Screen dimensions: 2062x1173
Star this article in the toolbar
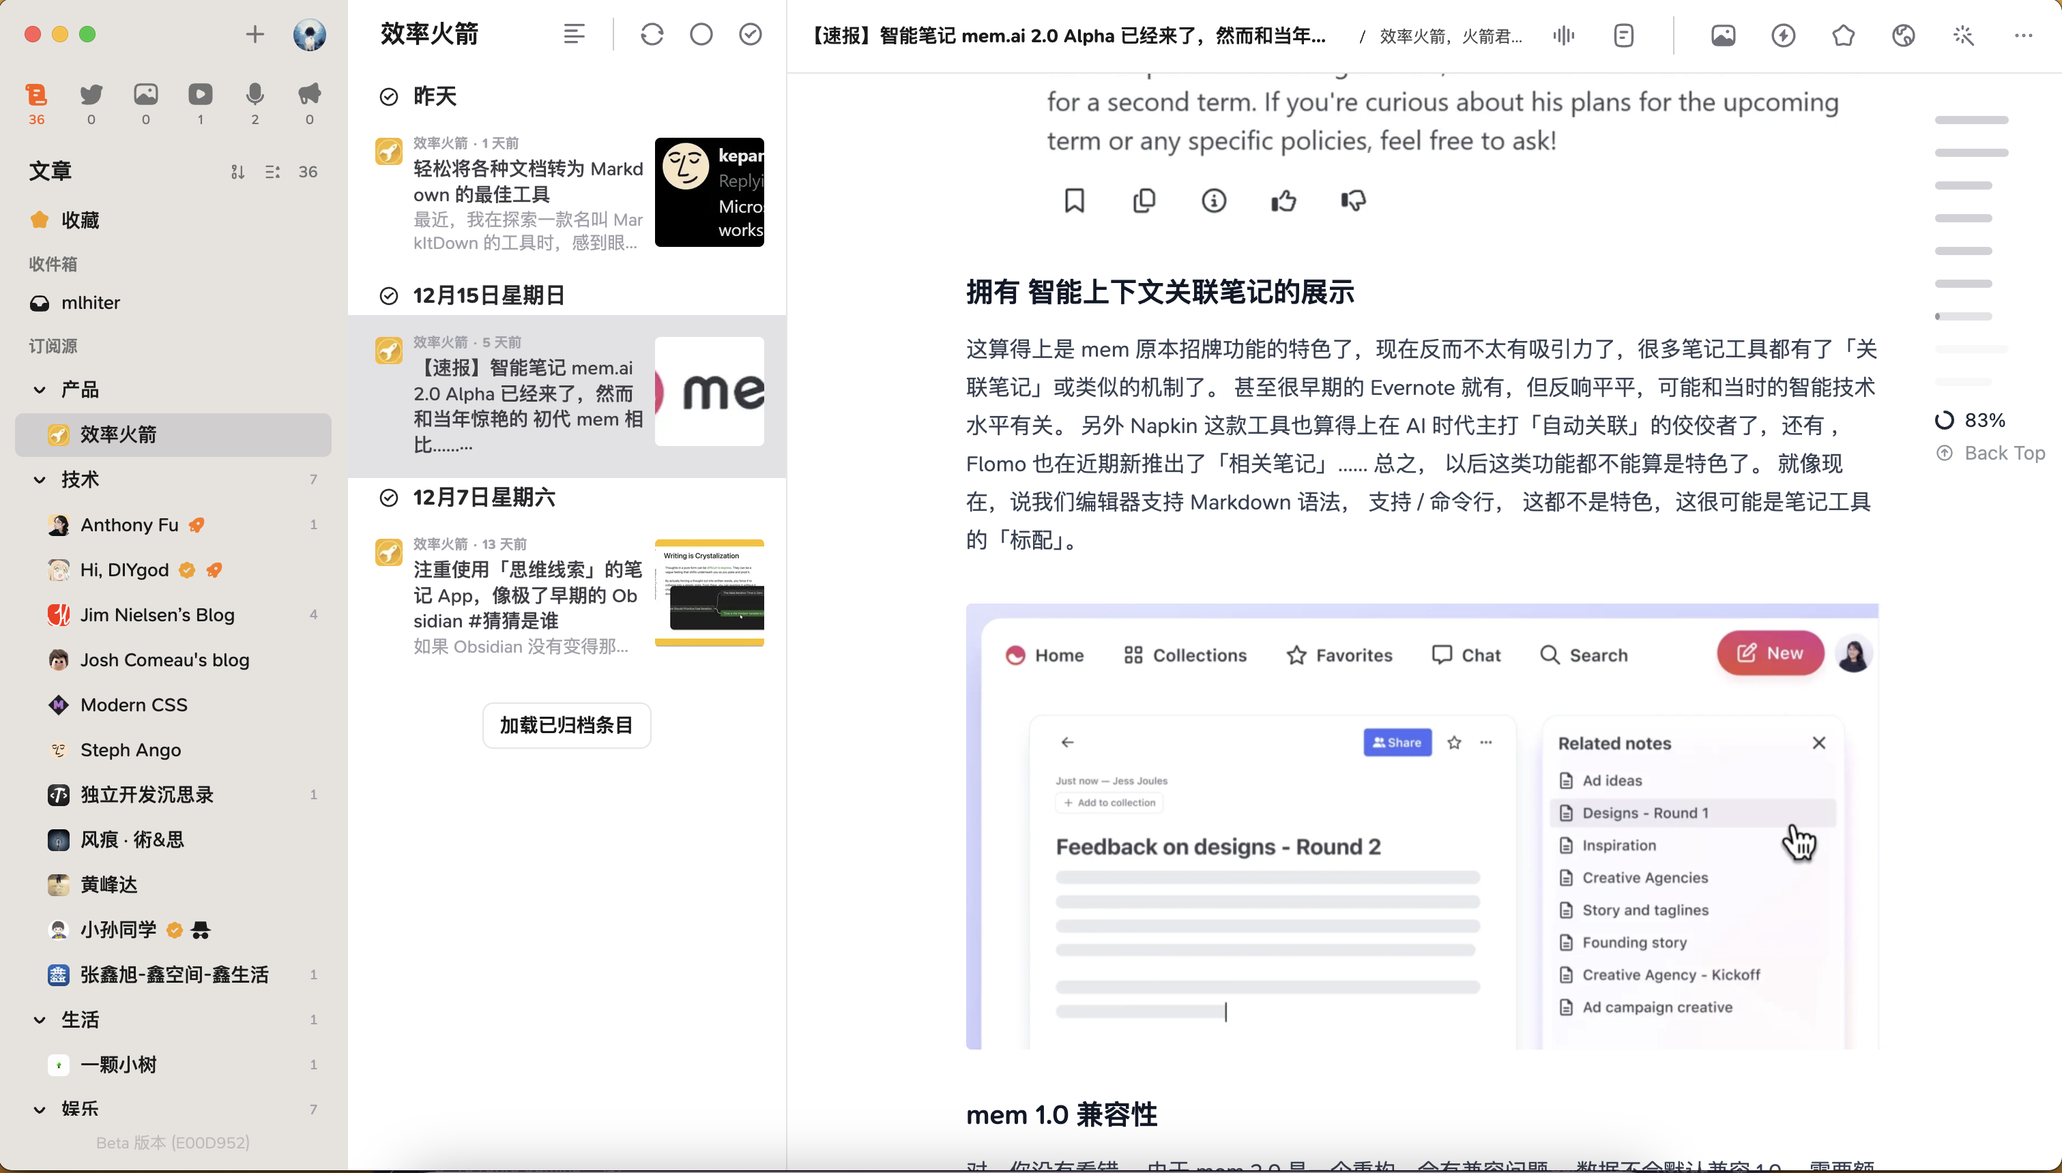1844,35
